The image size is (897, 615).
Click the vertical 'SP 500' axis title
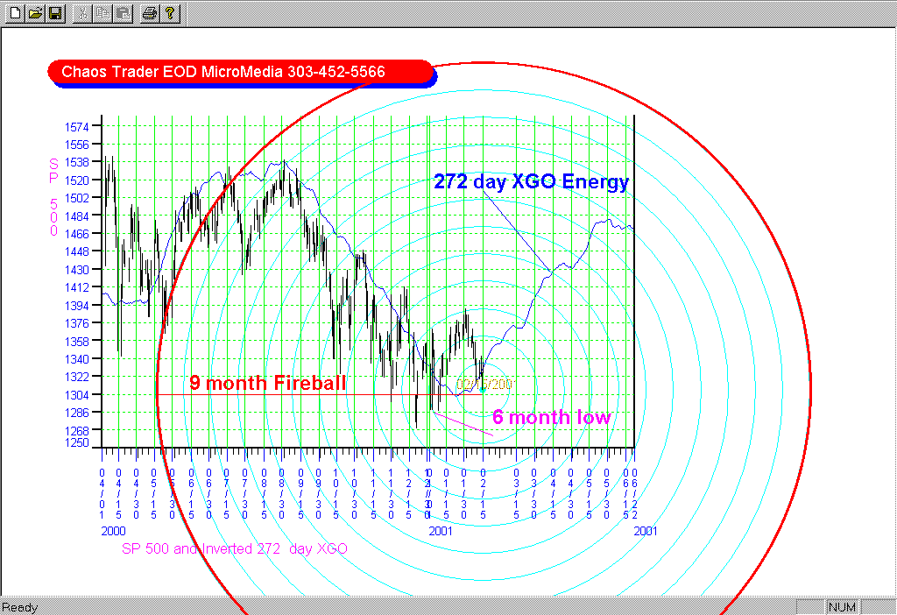(x=53, y=197)
